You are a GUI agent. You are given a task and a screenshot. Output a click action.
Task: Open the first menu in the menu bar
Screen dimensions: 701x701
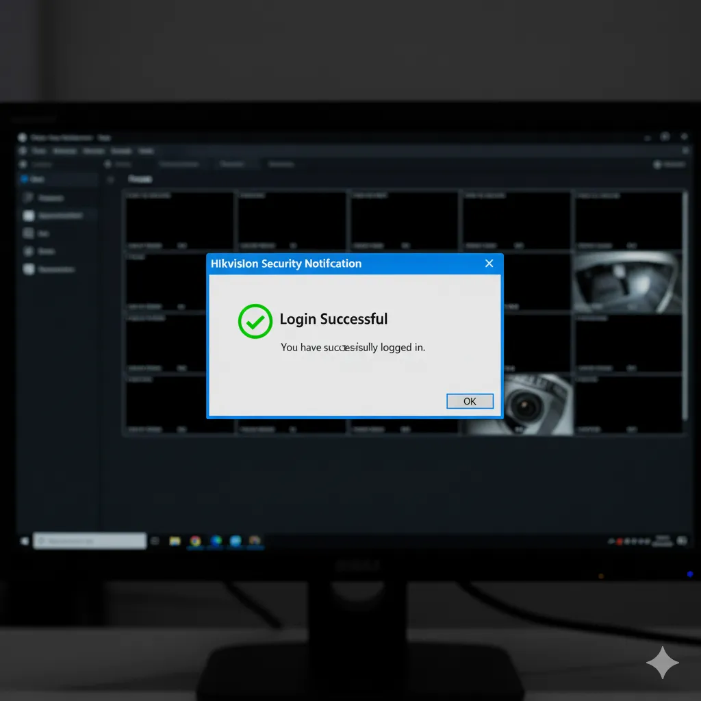39,151
